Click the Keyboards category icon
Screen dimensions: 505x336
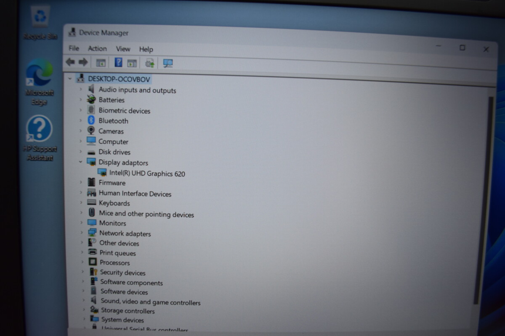pyautogui.click(x=92, y=203)
